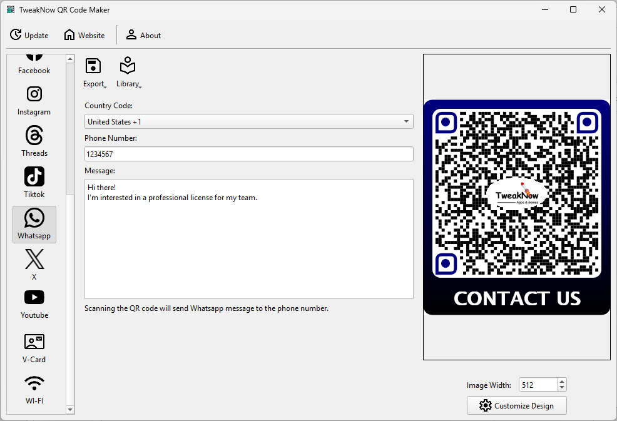Click the Phone Number input field
This screenshot has height=421, width=617.
pyautogui.click(x=248, y=154)
